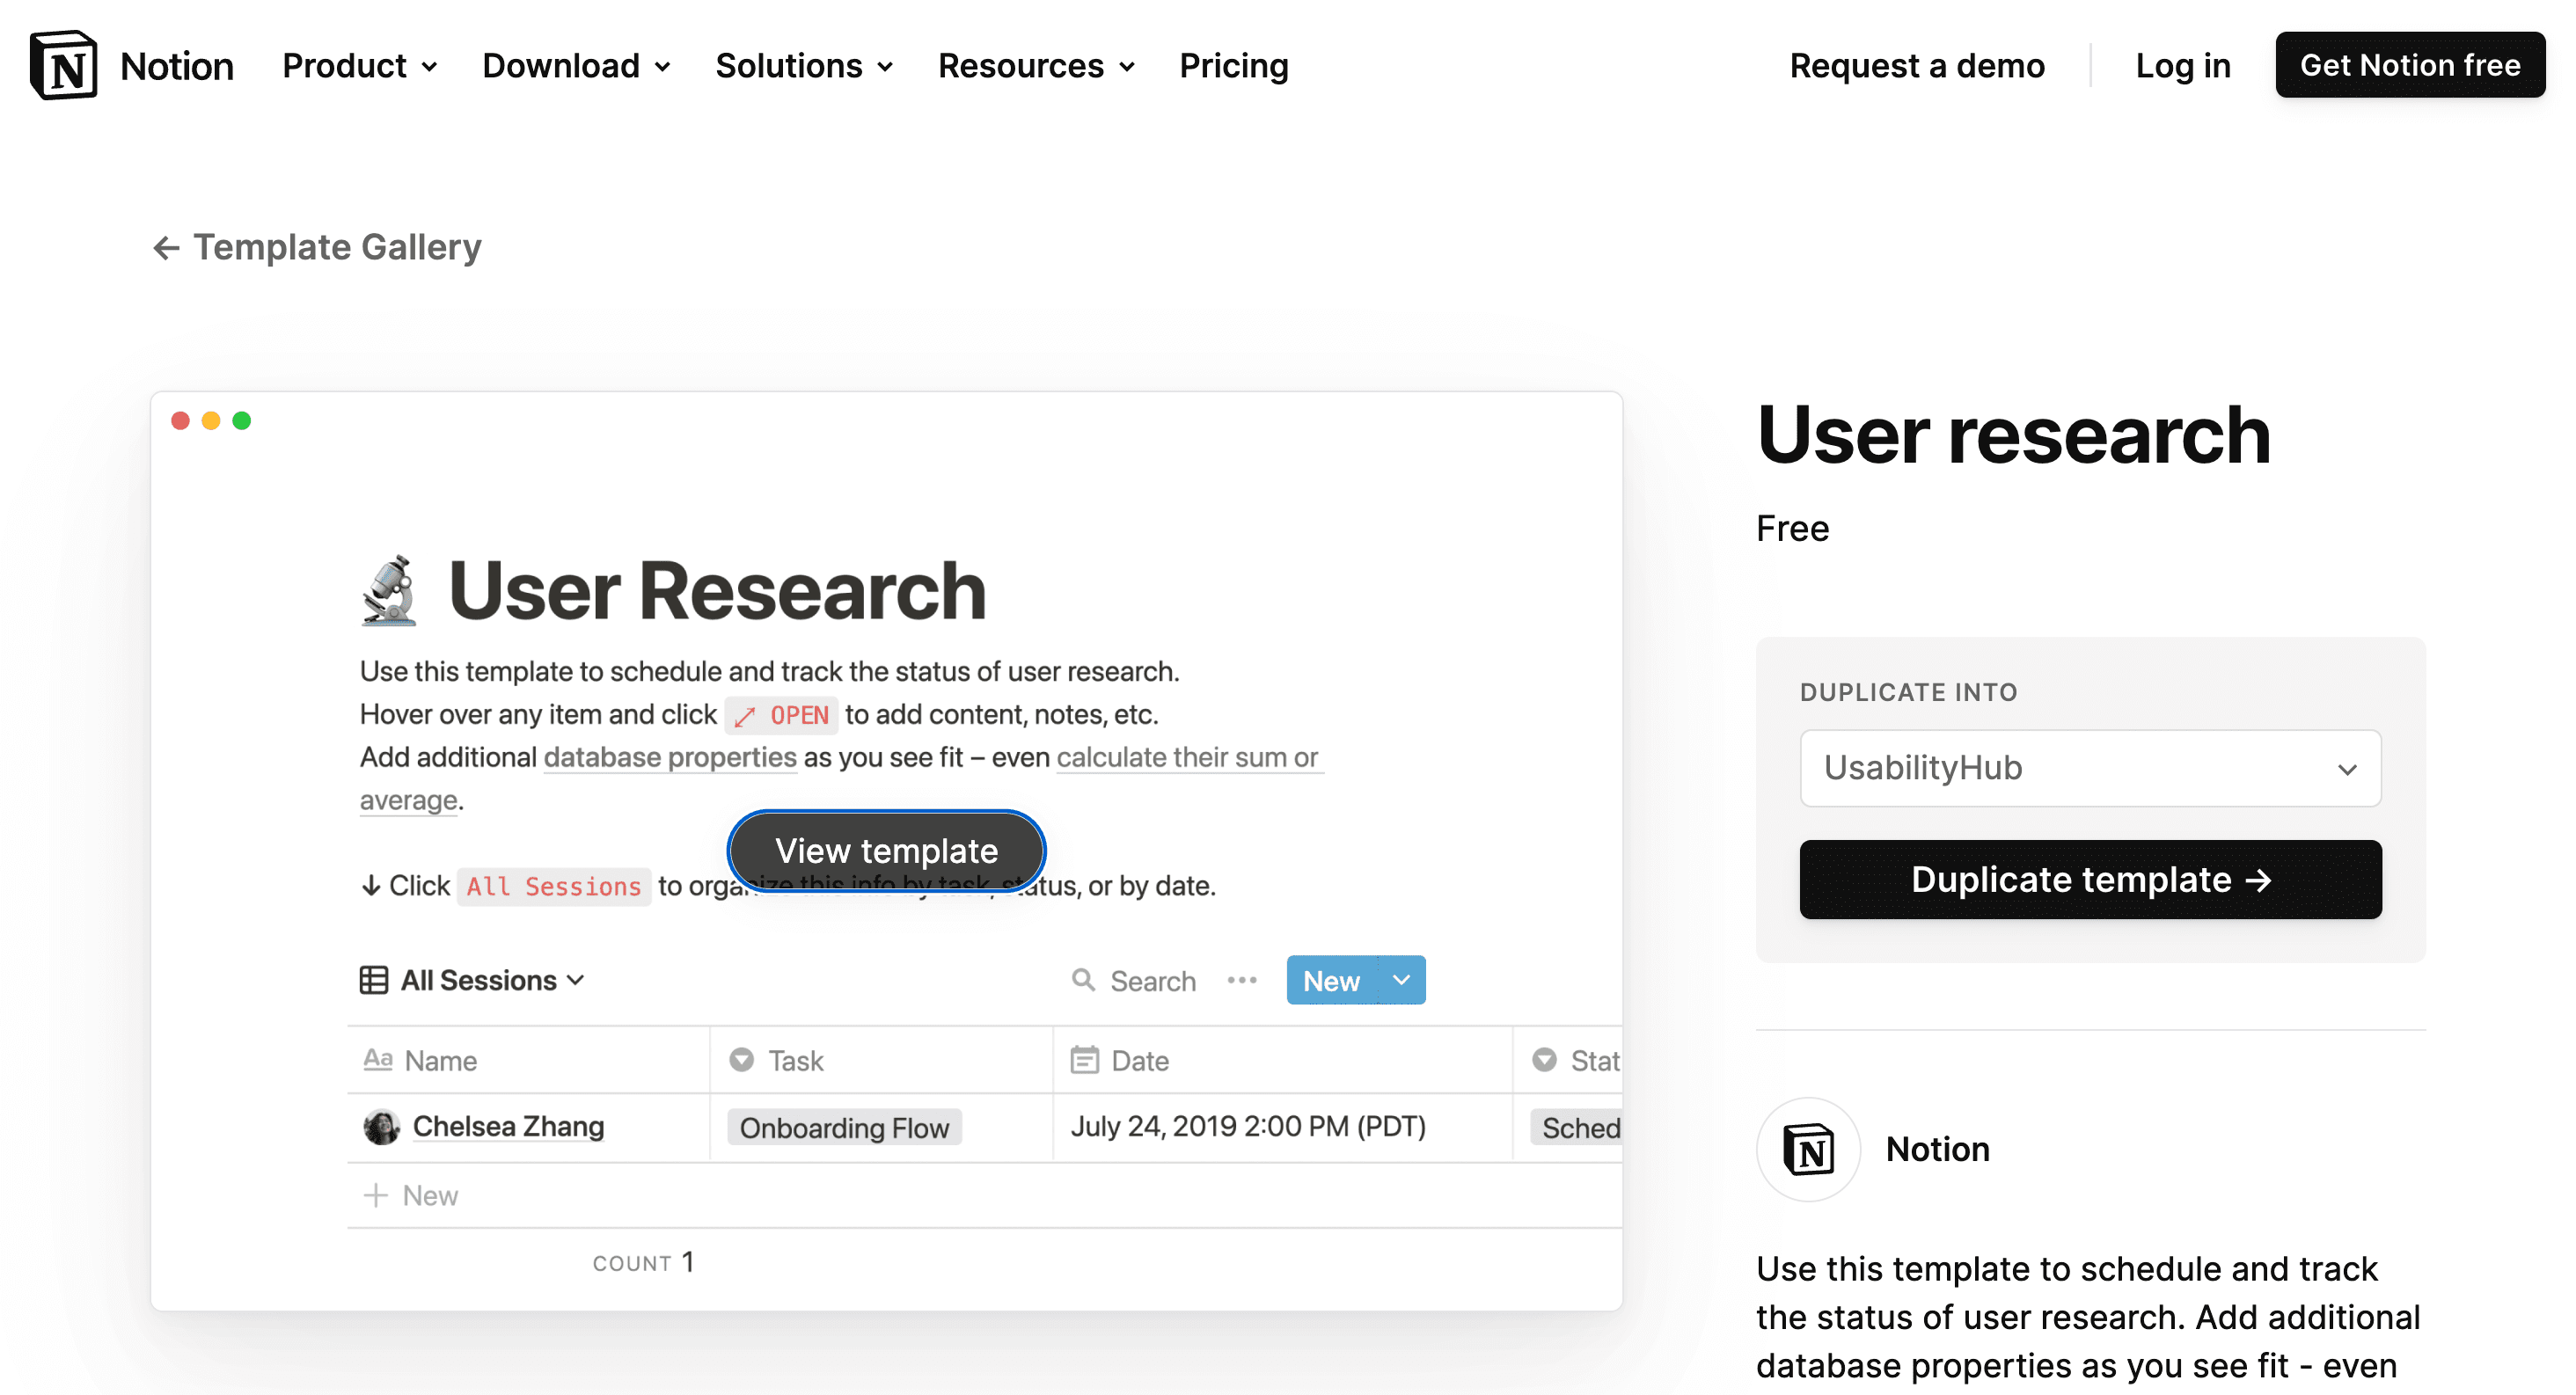Click the table view icon next to All Sessions
Image resolution: width=2576 pixels, height=1395 pixels.
click(x=373, y=980)
